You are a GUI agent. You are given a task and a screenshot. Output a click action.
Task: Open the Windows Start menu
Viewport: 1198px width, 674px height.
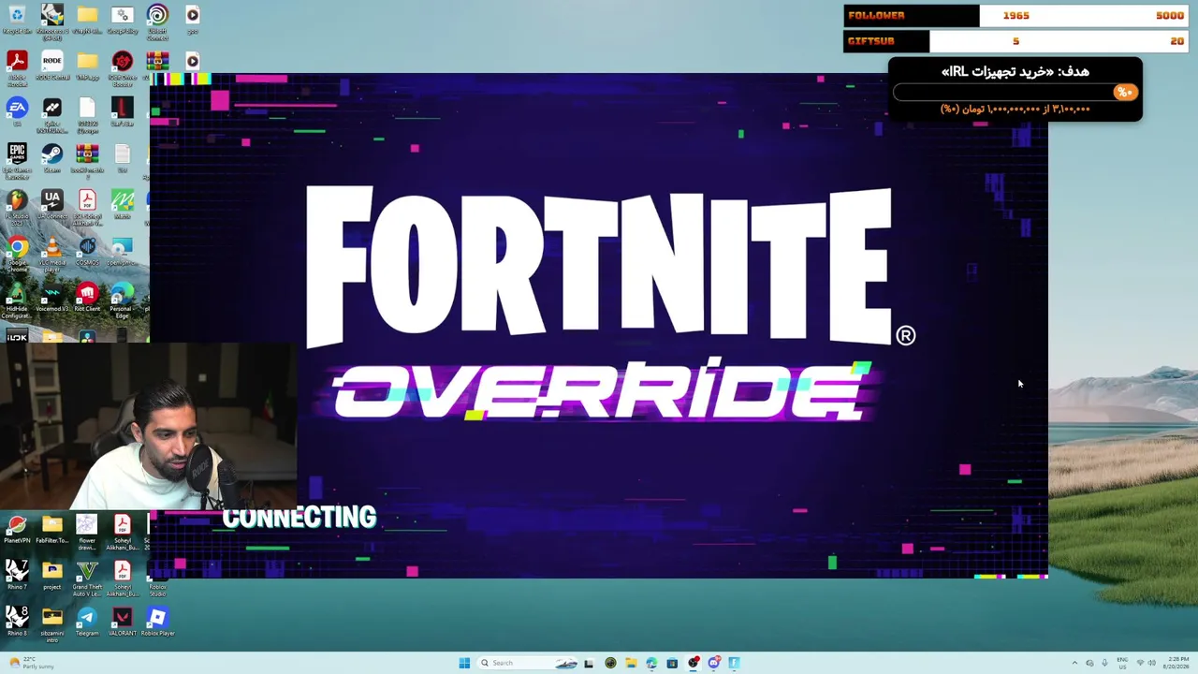coord(464,663)
